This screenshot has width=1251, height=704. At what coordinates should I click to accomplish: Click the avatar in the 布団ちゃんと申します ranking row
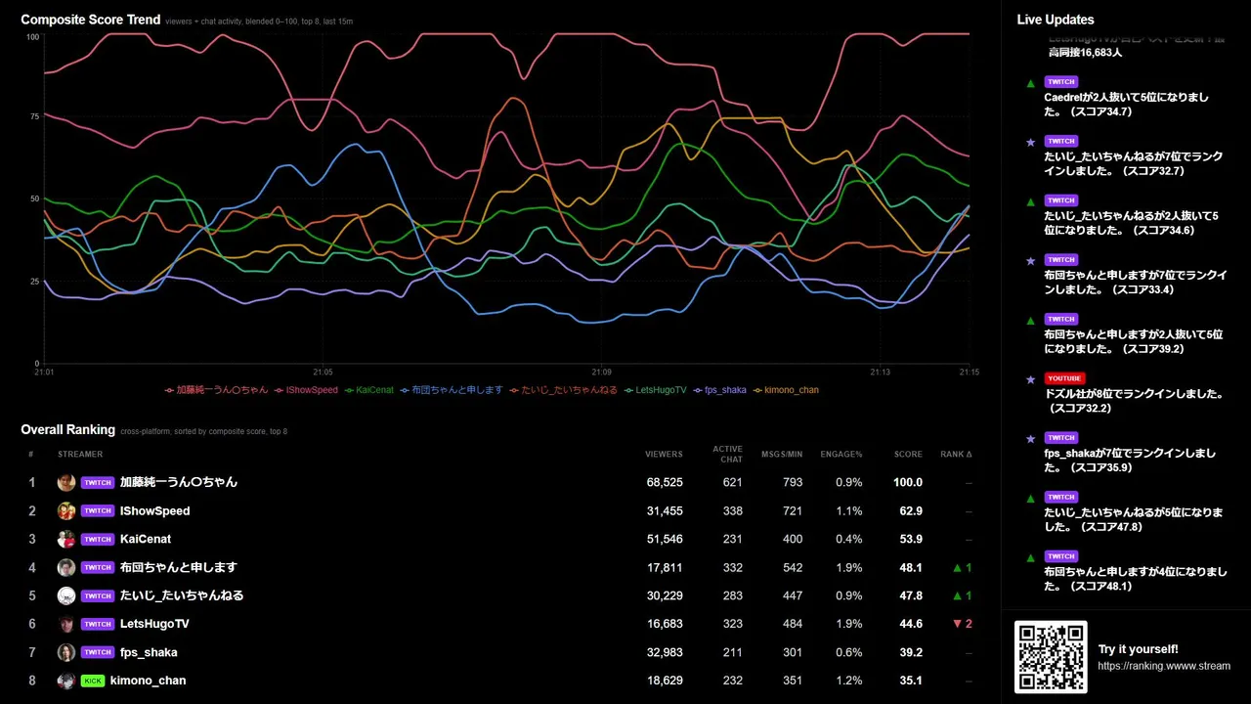click(66, 567)
